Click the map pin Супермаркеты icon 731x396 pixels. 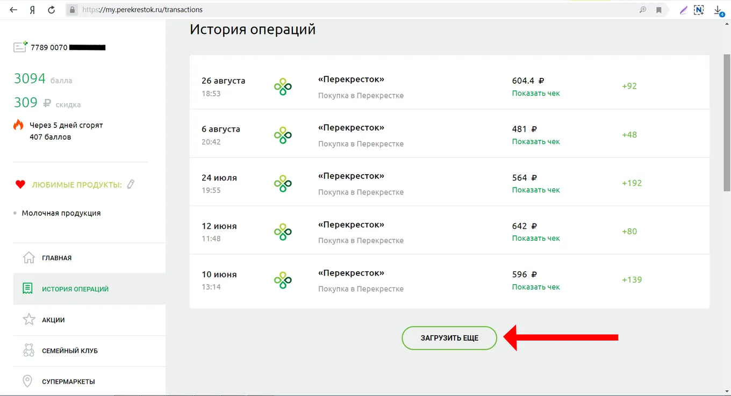(x=27, y=381)
